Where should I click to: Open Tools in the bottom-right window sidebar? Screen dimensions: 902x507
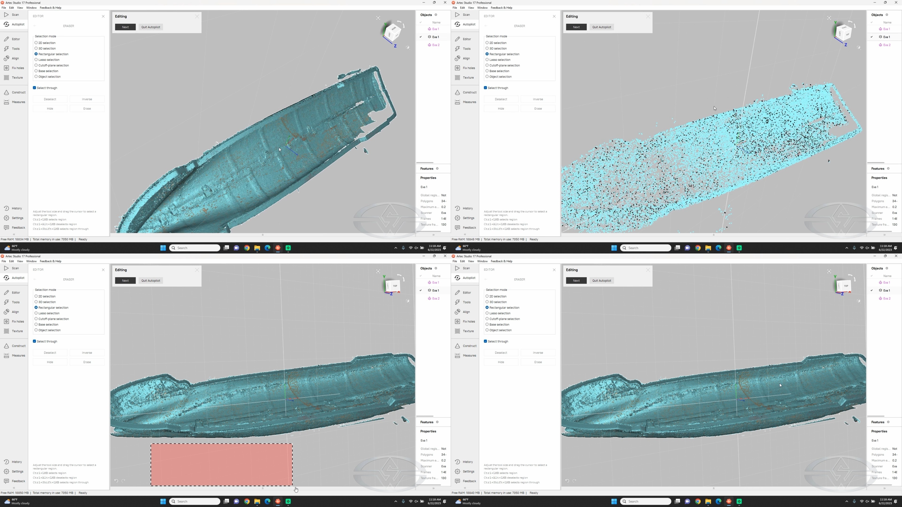pos(463,302)
